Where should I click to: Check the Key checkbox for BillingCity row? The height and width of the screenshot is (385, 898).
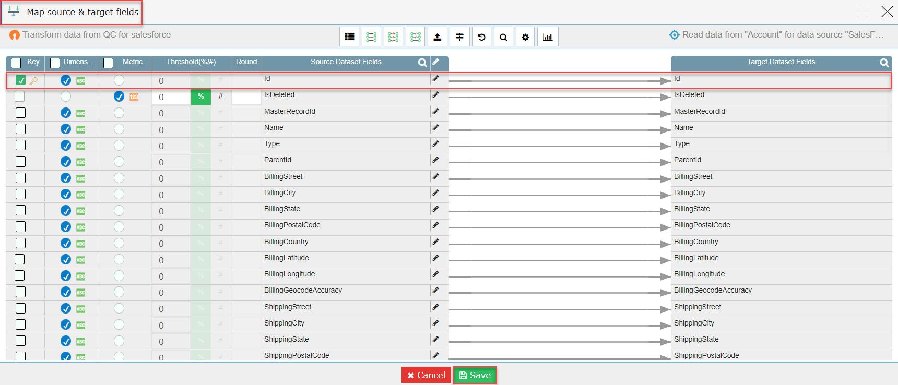tap(20, 194)
